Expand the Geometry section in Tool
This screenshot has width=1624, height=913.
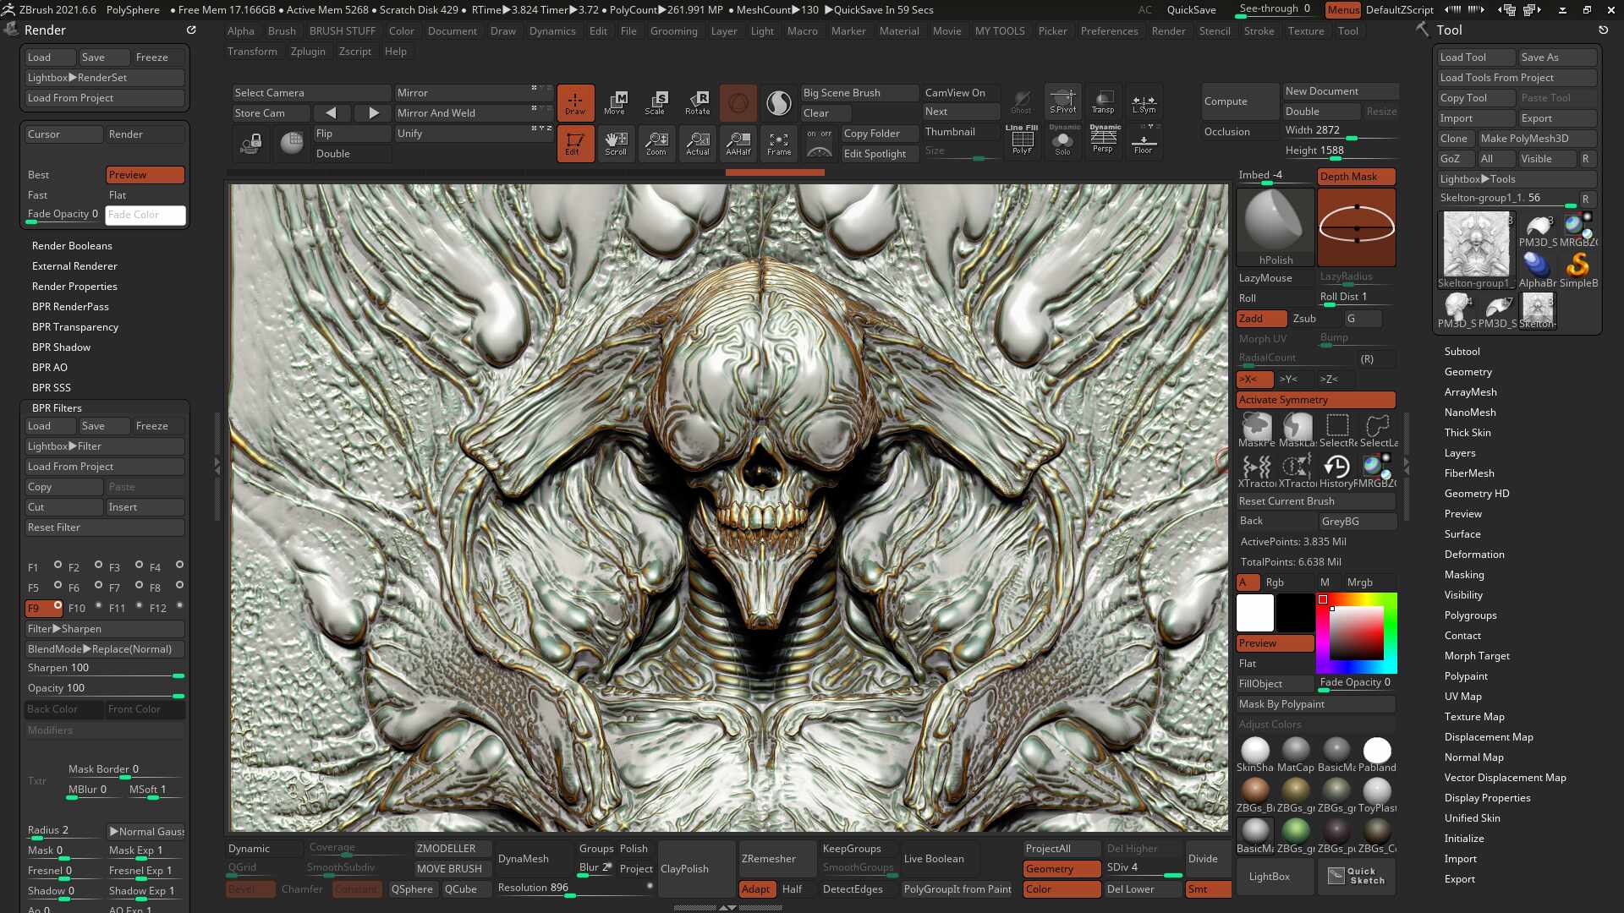pyautogui.click(x=1468, y=372)
